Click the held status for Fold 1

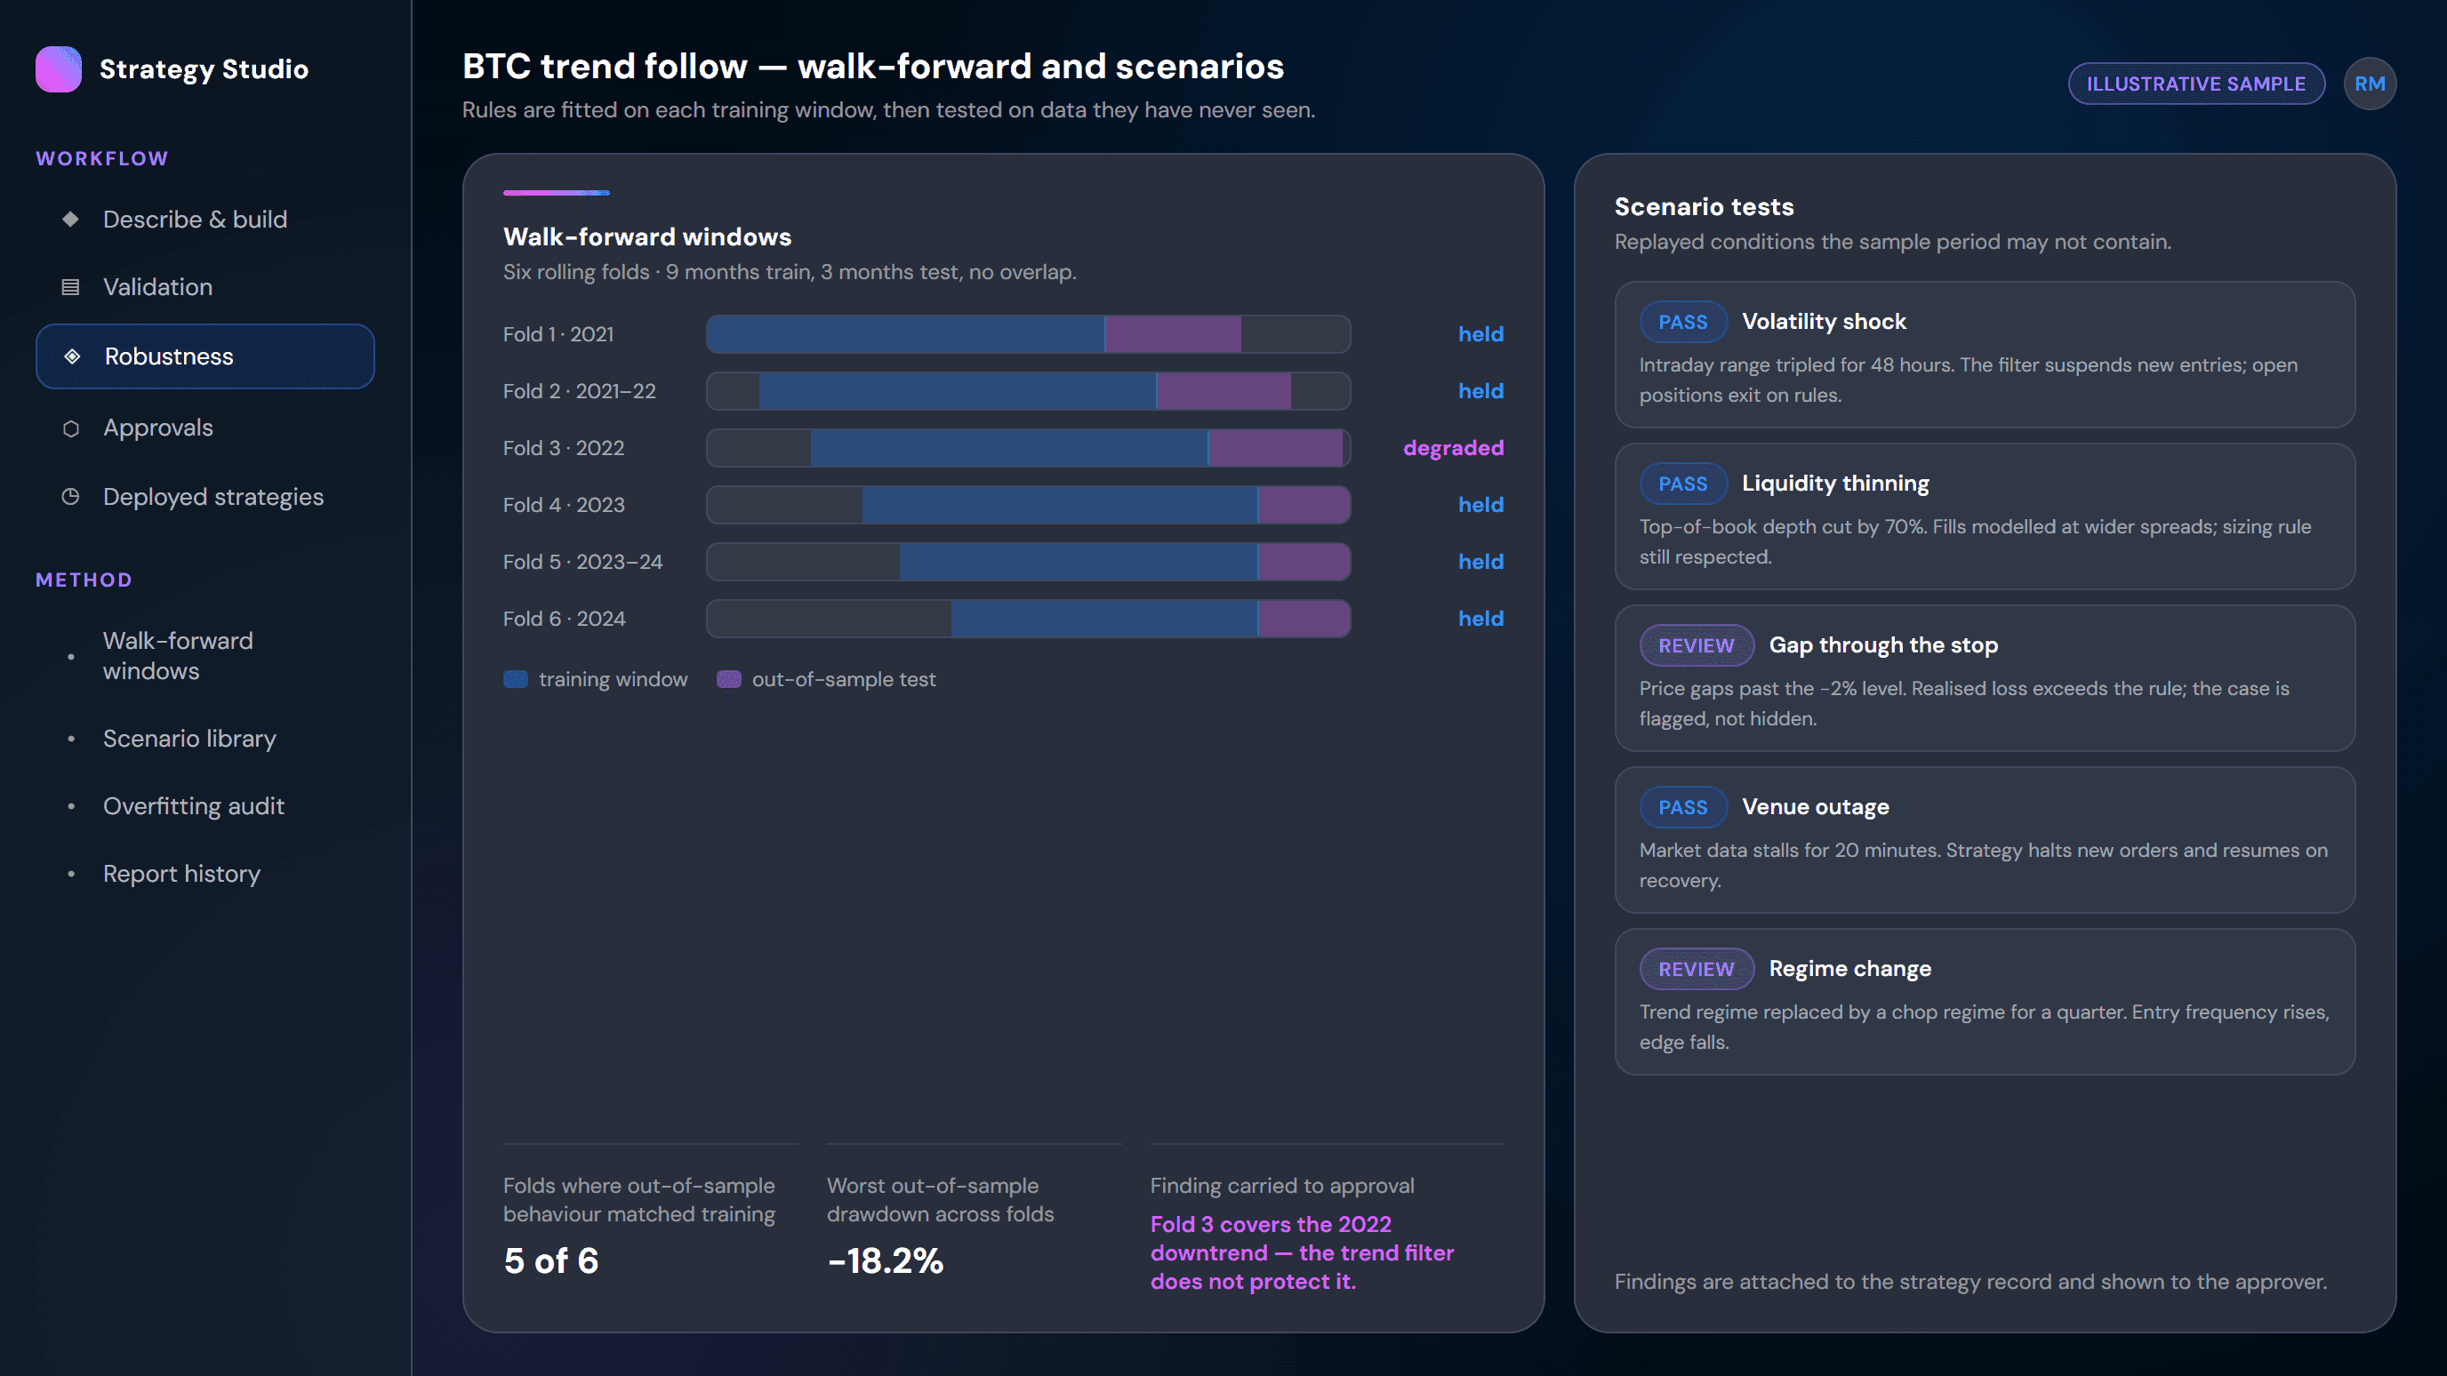1481,334
